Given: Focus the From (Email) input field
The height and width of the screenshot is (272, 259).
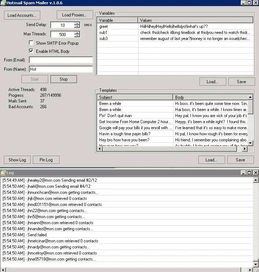Looking at the screenshot, I should 61,60.
